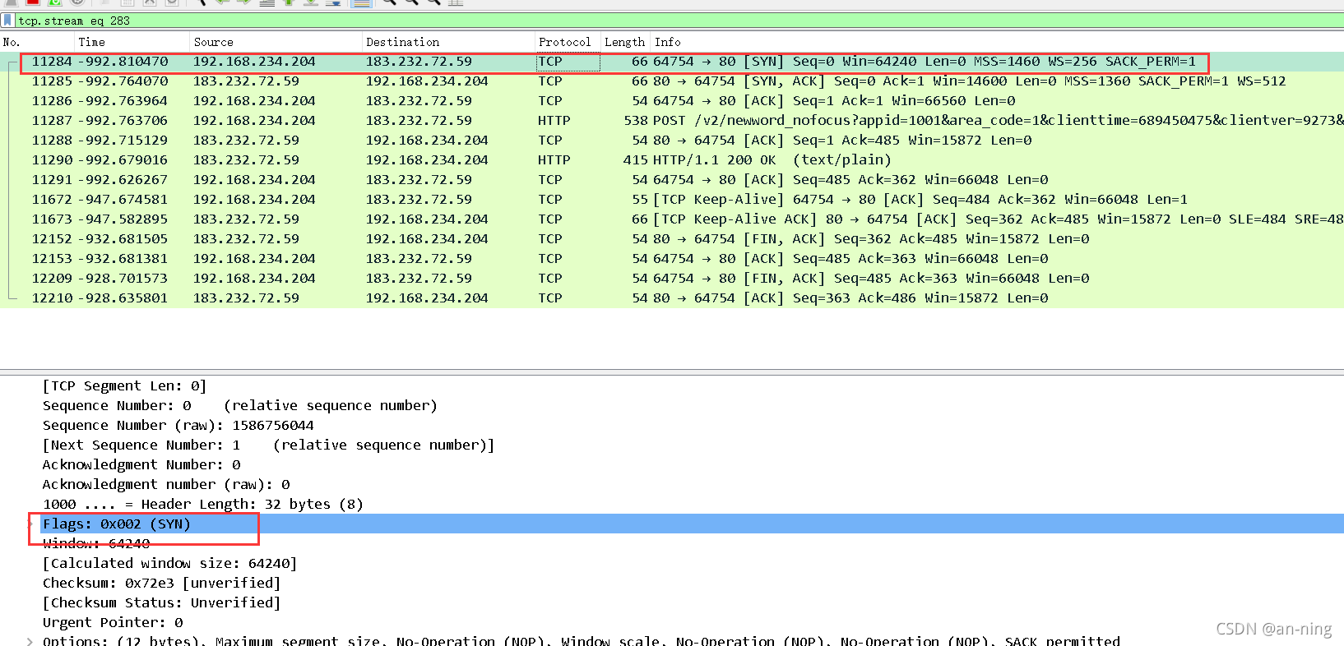Select Acknowledgment number (raw) line

pyautogui.click(x=166, y=484)
